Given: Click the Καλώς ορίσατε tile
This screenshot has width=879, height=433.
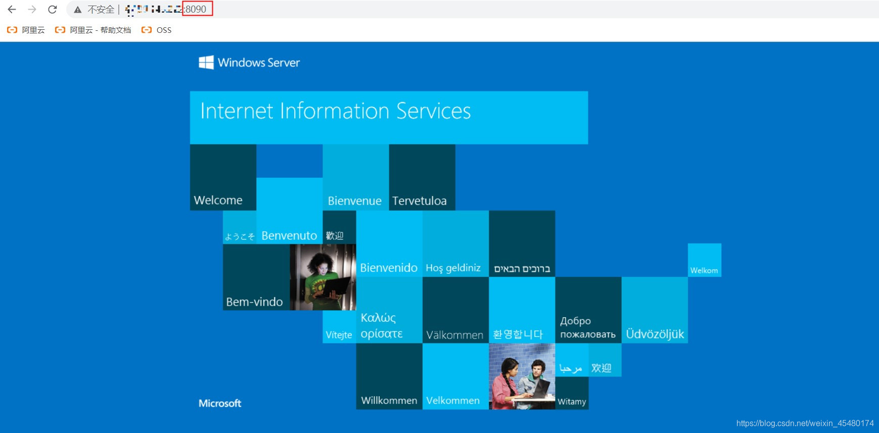Looking at the screenshot, I should [x=389, y=310].
